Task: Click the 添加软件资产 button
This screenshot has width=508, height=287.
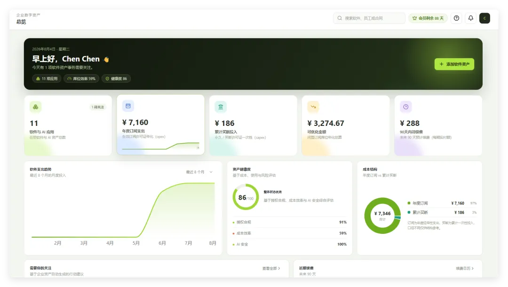Action: pyautogui.click(x=454, y=64)
